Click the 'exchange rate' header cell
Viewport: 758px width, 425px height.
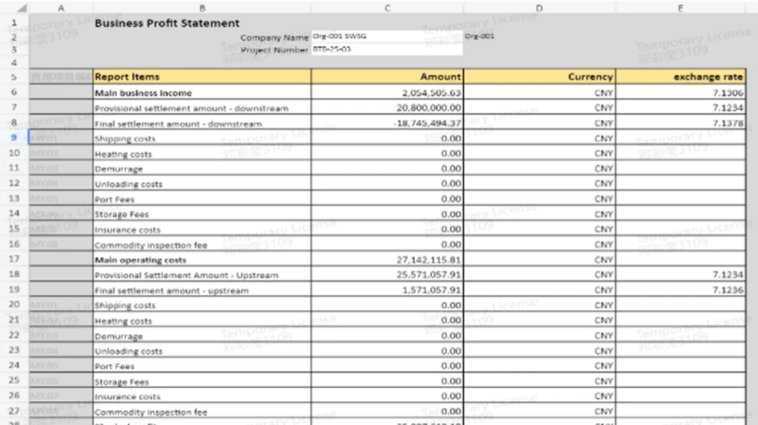pos(681,76)
